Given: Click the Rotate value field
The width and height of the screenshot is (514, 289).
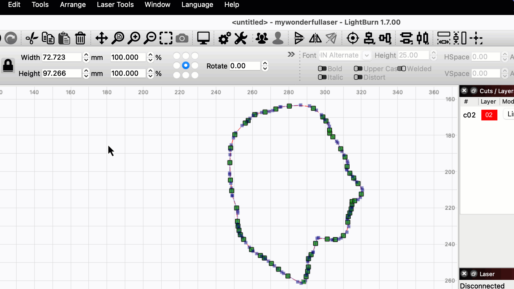Looking at the screenshot, I should point(245,66).
